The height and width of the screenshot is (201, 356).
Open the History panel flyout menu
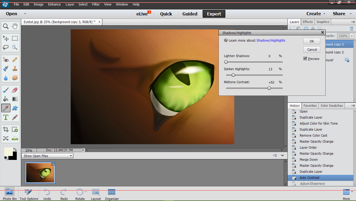[353, 106]
